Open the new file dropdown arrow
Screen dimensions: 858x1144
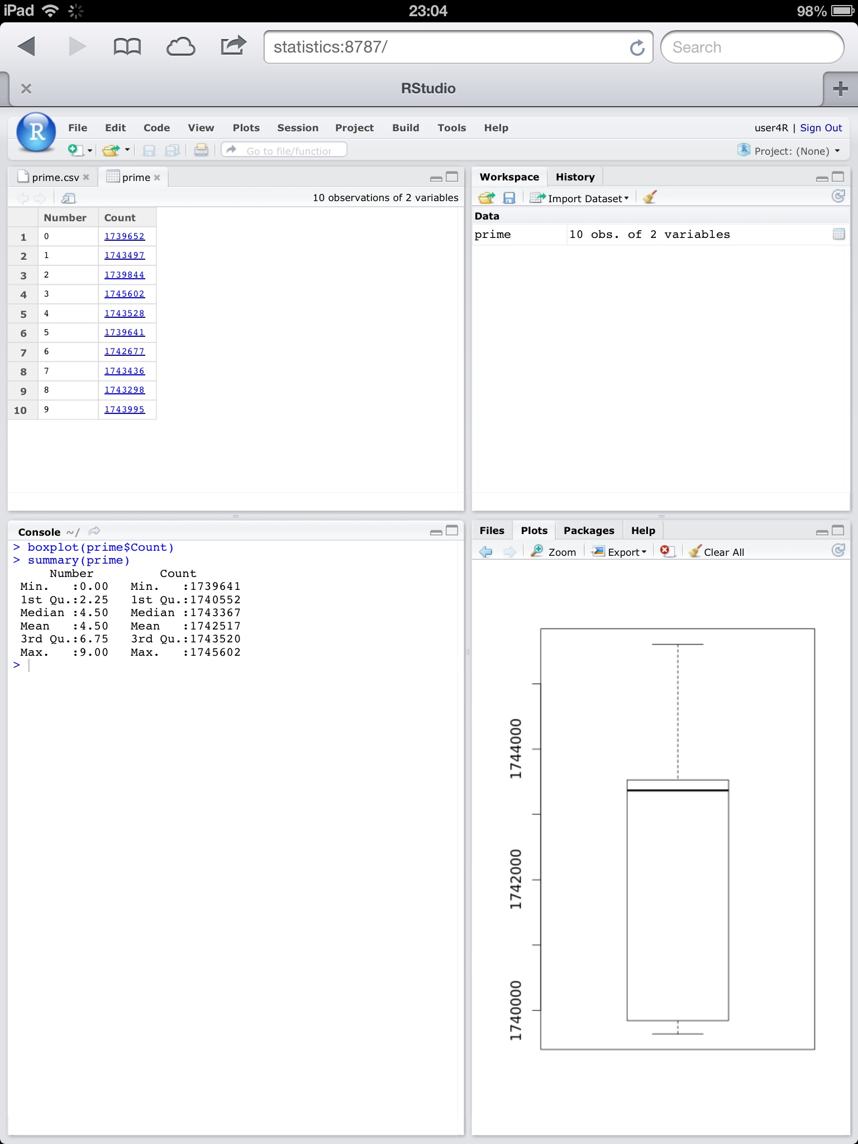tap(90, 150)
